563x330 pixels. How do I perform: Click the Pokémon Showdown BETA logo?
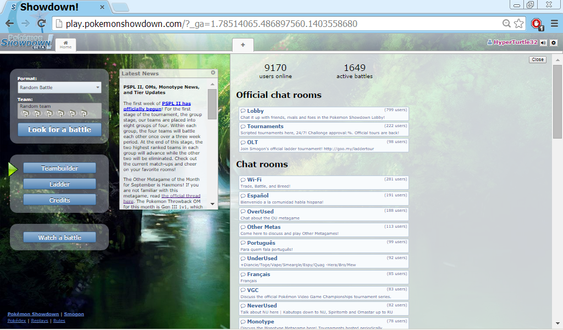click(x=26, y=42)
